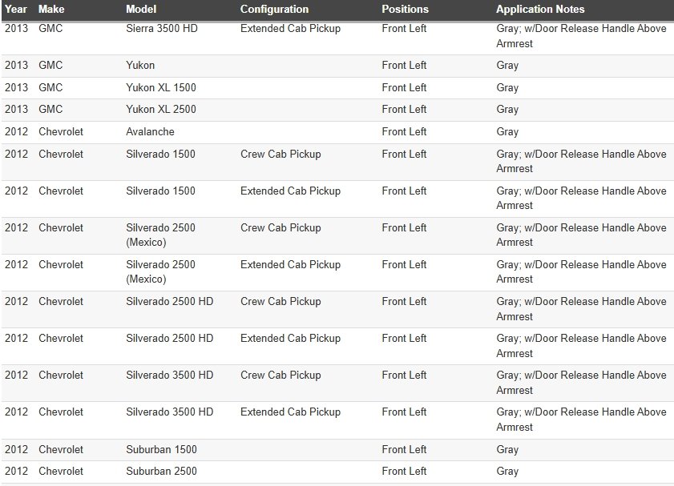Click the Configuration column header
This screenshot has height=486, width=674.
coord(274,10)
